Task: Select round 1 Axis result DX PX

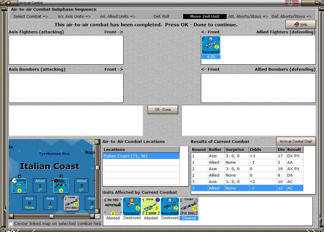Action: (x=247, y=156)
